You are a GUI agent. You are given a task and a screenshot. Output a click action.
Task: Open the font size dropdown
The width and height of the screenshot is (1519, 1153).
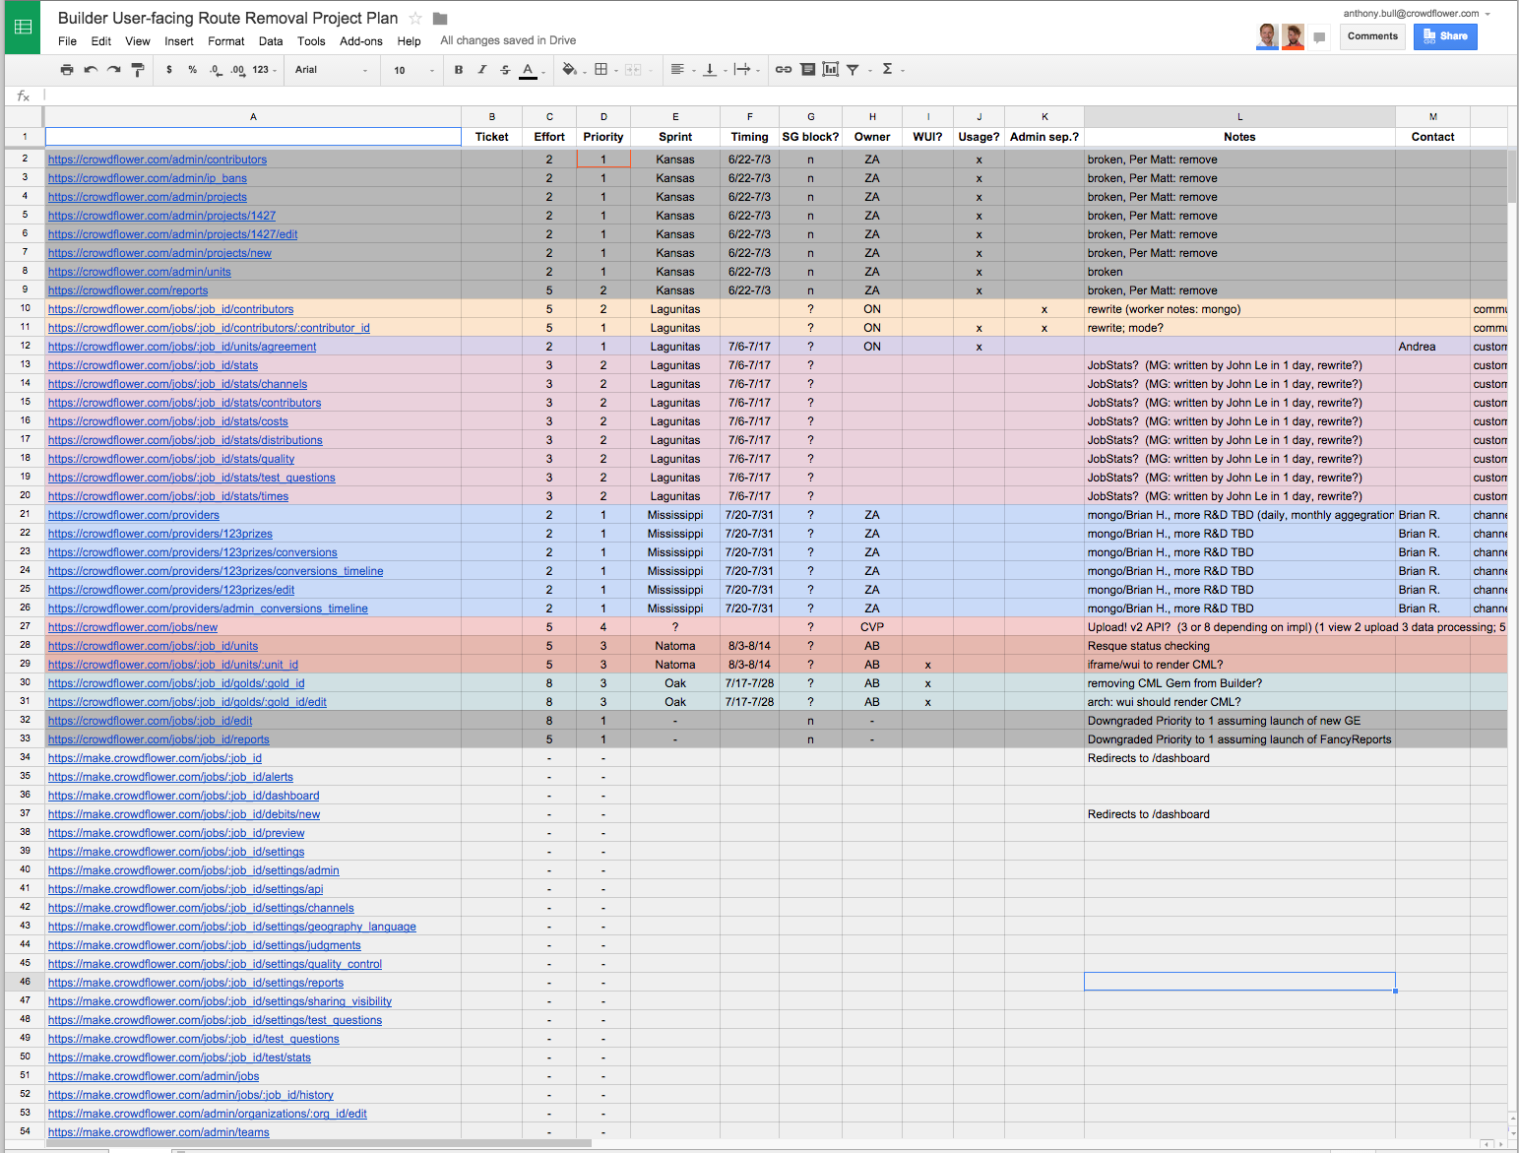tap(413, 70)
